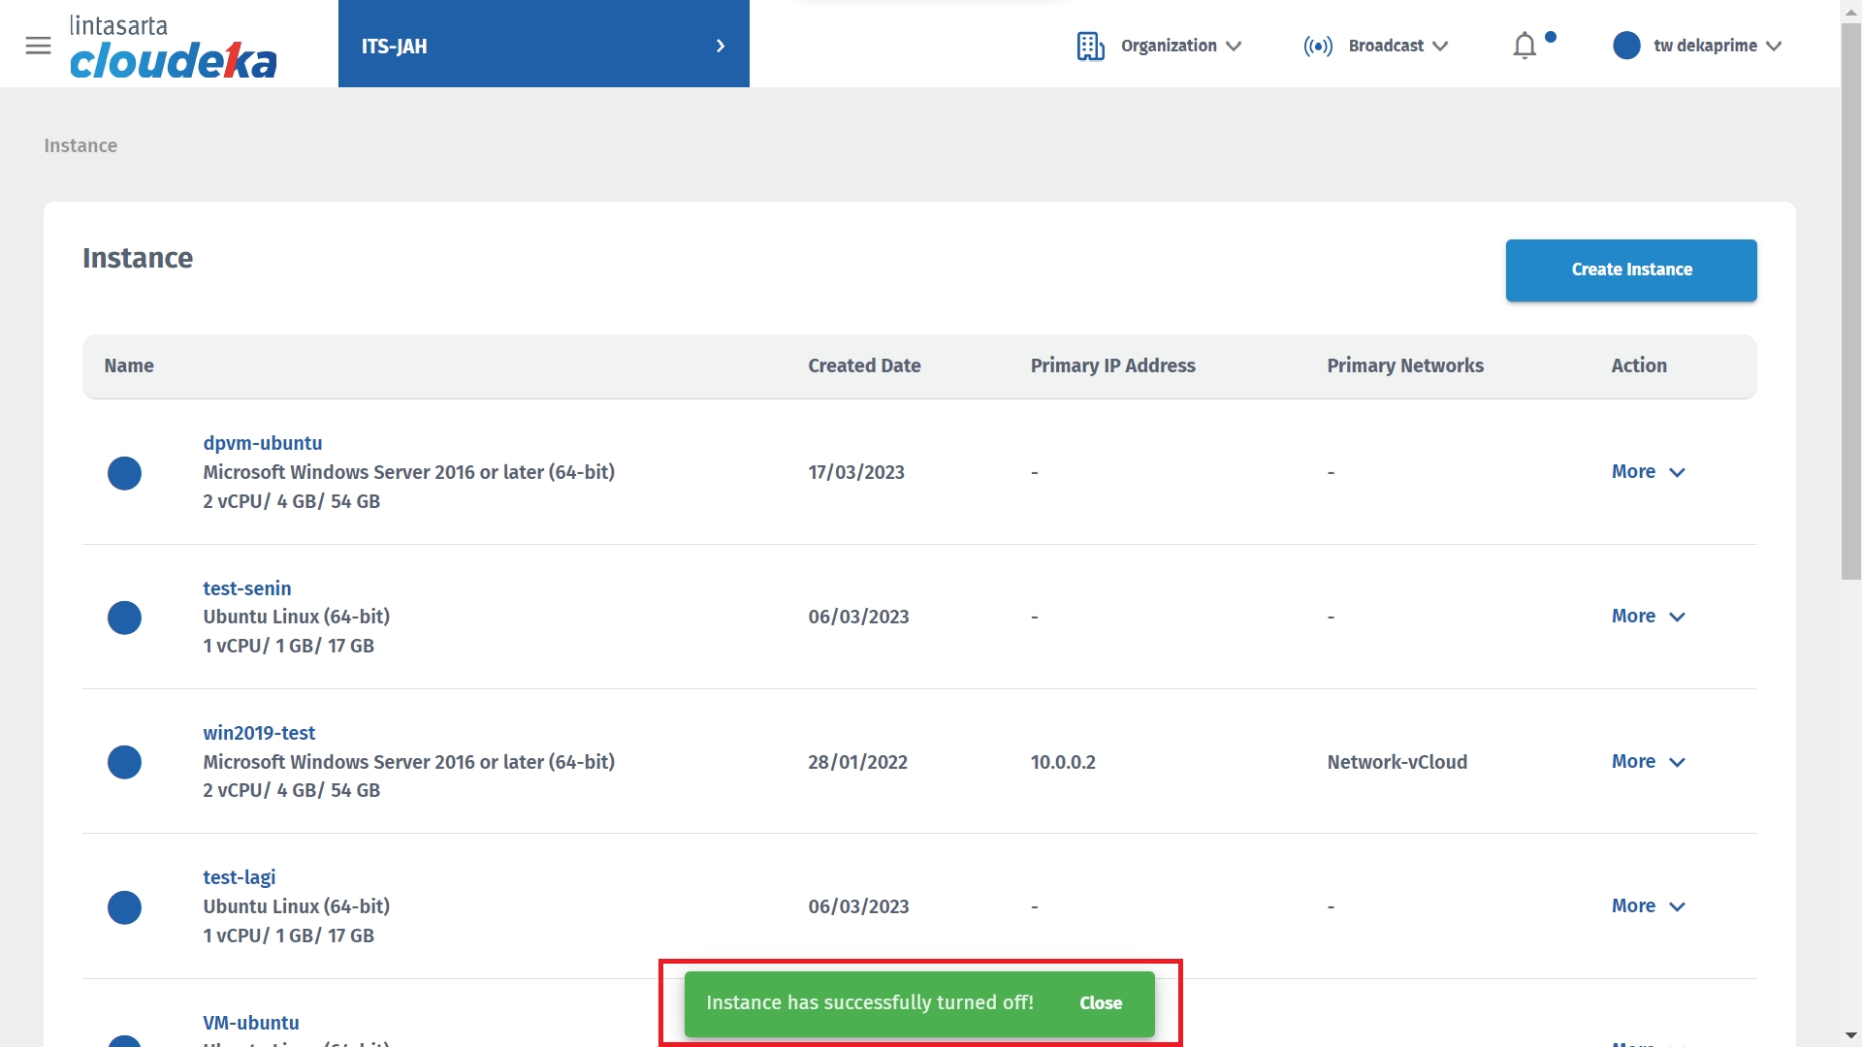Click the Instance breadcrumb
This screenshot has height=1047, width=1862.
(80, 145)
